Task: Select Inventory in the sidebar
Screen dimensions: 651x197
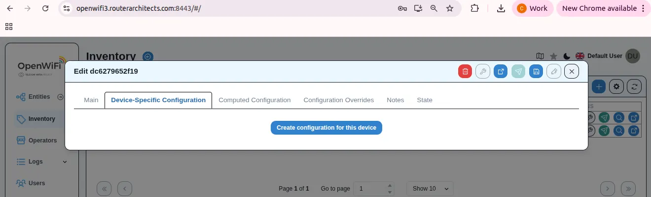Action: (x=41, y=119)
